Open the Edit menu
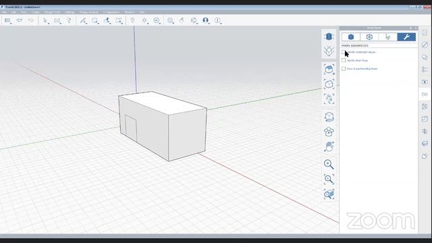This screenshot has height=243, width=432. pyautogui.click(x=13, y=12)
